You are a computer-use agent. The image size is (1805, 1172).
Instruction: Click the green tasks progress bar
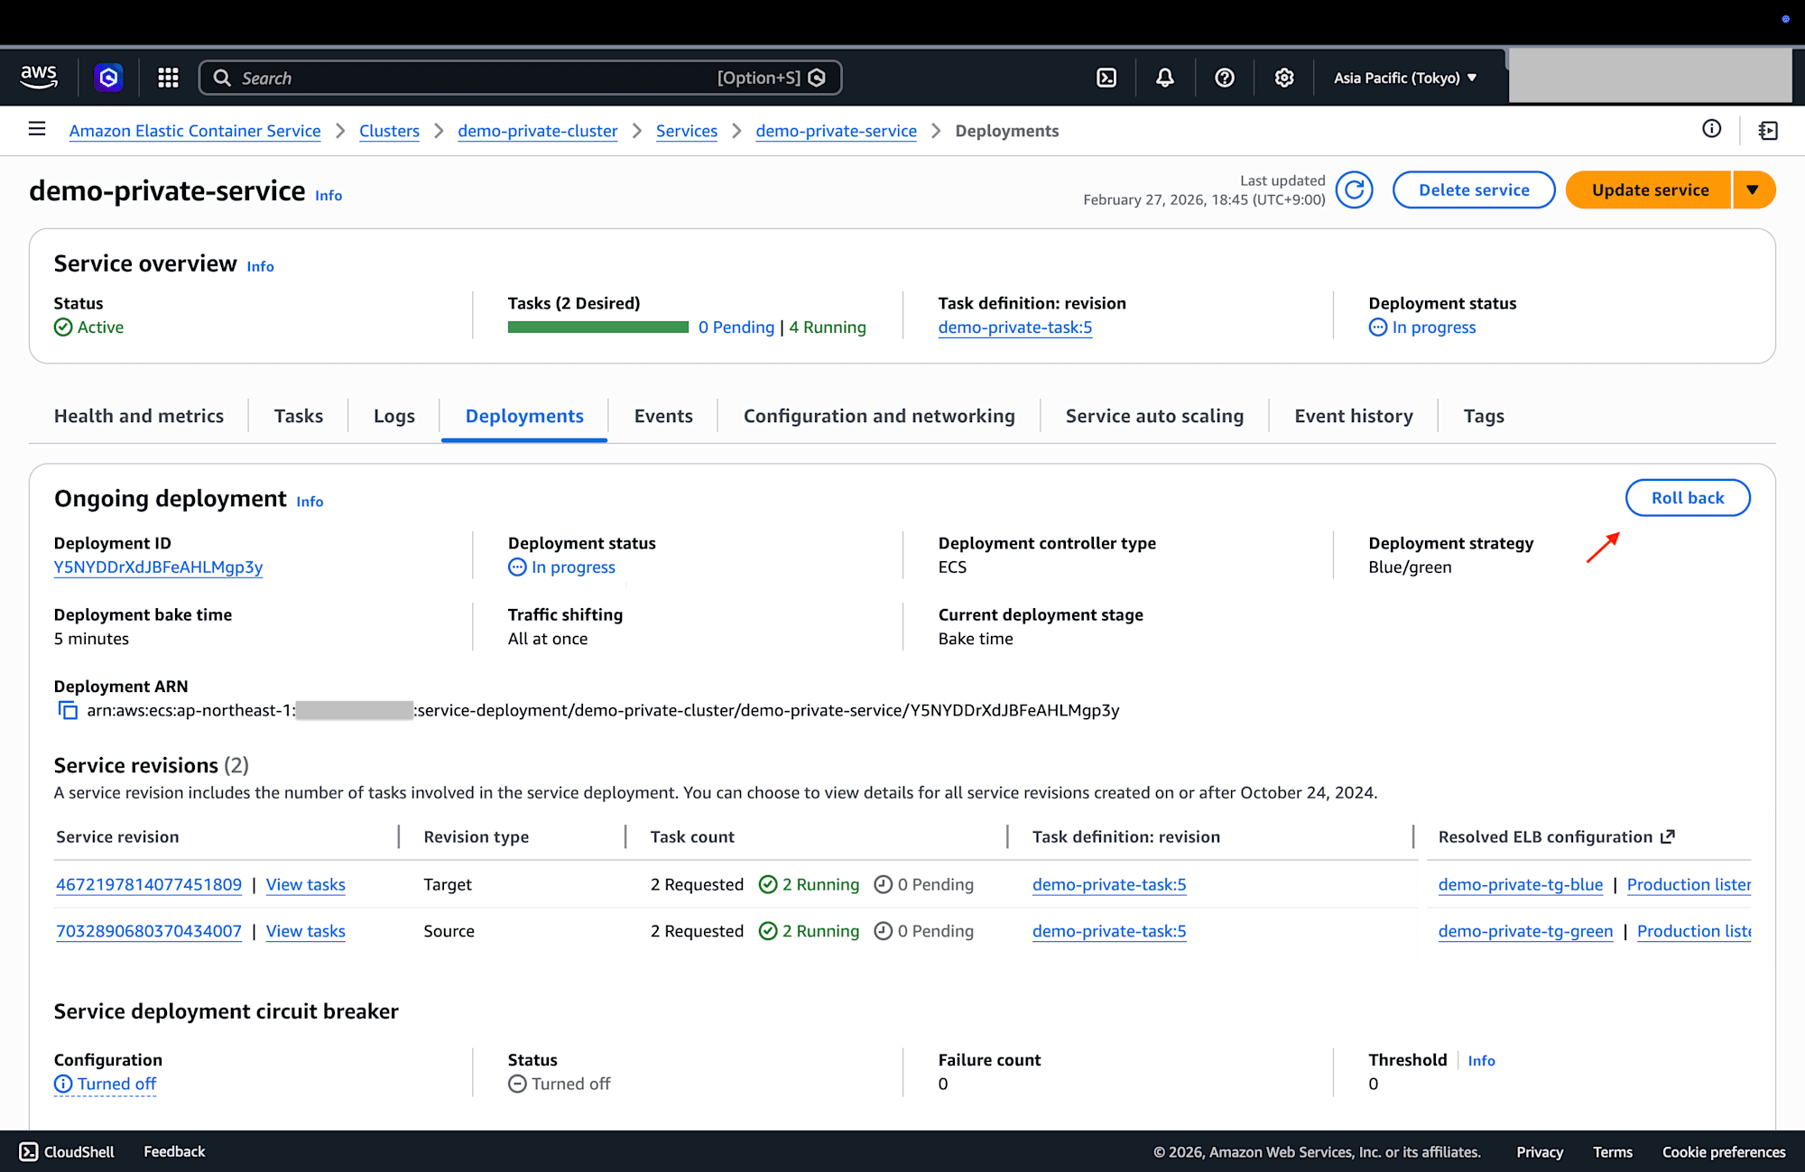(597, 328)
